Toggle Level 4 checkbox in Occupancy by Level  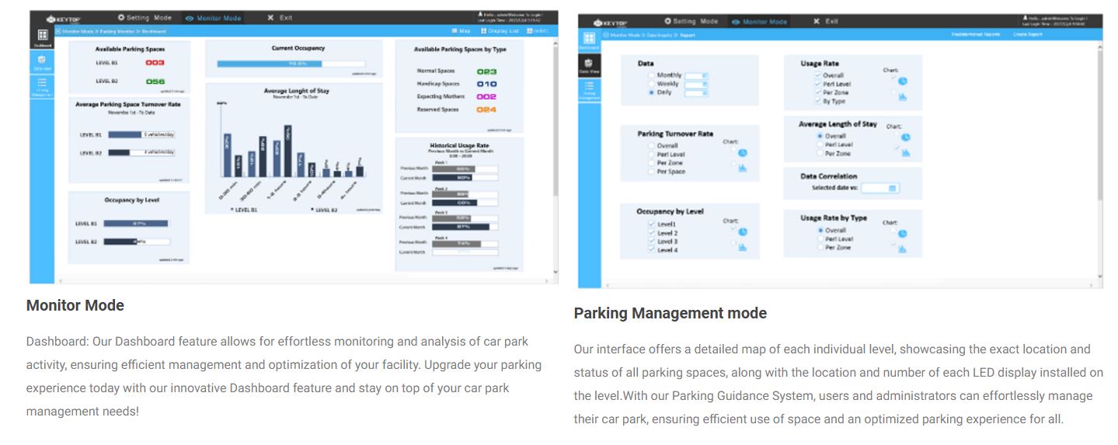coord(651,250)
